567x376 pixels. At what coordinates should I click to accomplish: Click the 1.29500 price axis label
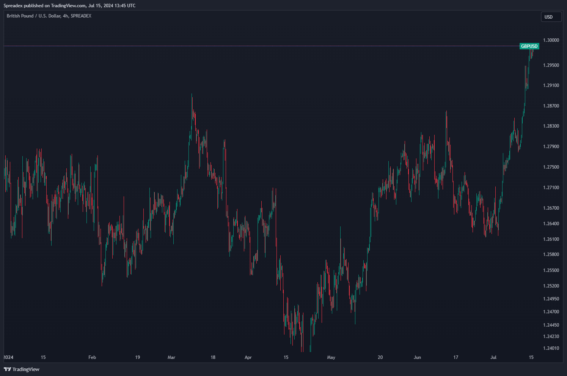(x=551, y=65)
